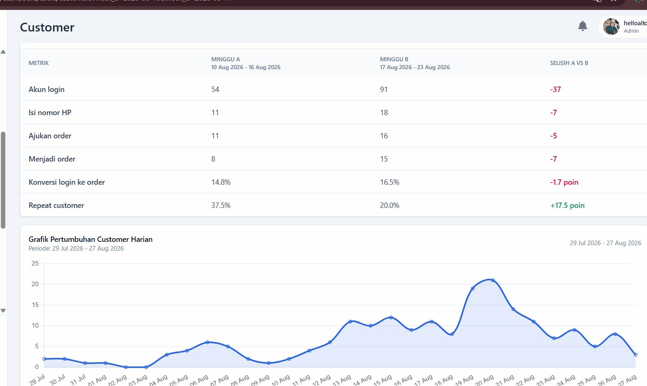Click the 06 Aug data point on chart
The height and width of the screenshot is (386, 647).
tap(207, 342)
